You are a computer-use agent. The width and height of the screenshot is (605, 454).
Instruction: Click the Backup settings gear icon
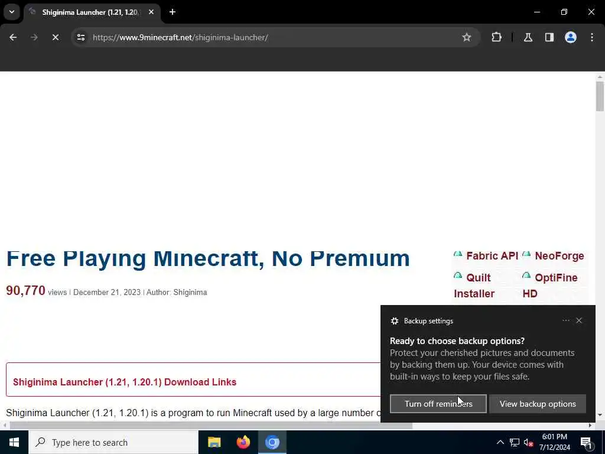coord(394,321)
